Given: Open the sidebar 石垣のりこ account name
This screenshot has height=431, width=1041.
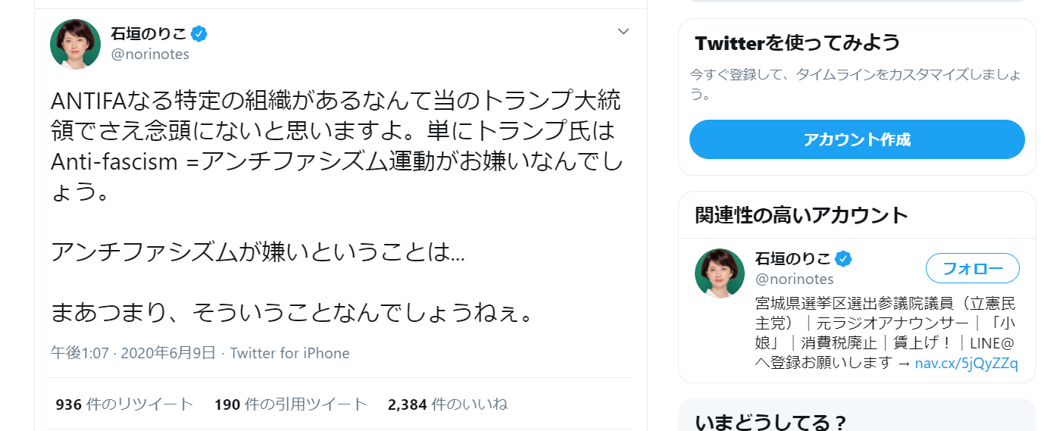Looking at the screenshot, I should click(792, 259).
